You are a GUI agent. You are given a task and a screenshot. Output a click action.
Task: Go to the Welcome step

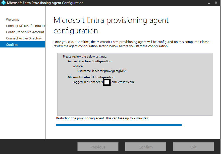click(13, 20)
